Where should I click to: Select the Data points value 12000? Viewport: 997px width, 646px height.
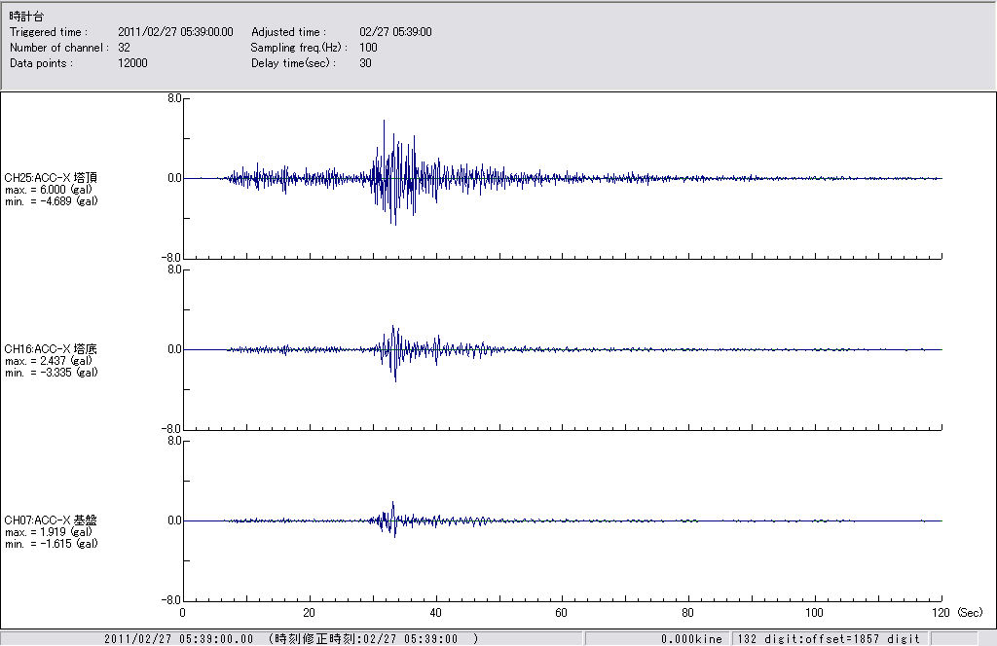pyautogui.click(x=132, y=63)
